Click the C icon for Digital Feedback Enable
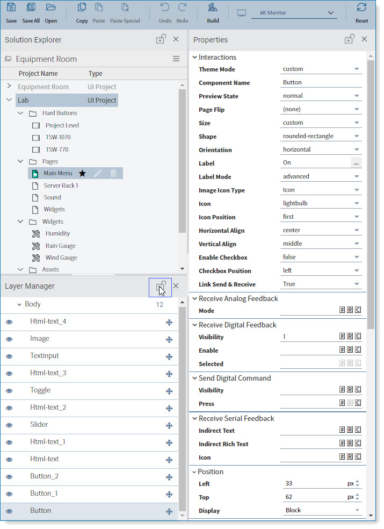 pos(358,349)
